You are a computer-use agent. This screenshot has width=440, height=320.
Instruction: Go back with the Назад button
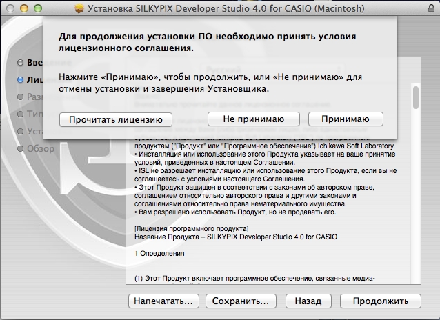pos(308,301)
